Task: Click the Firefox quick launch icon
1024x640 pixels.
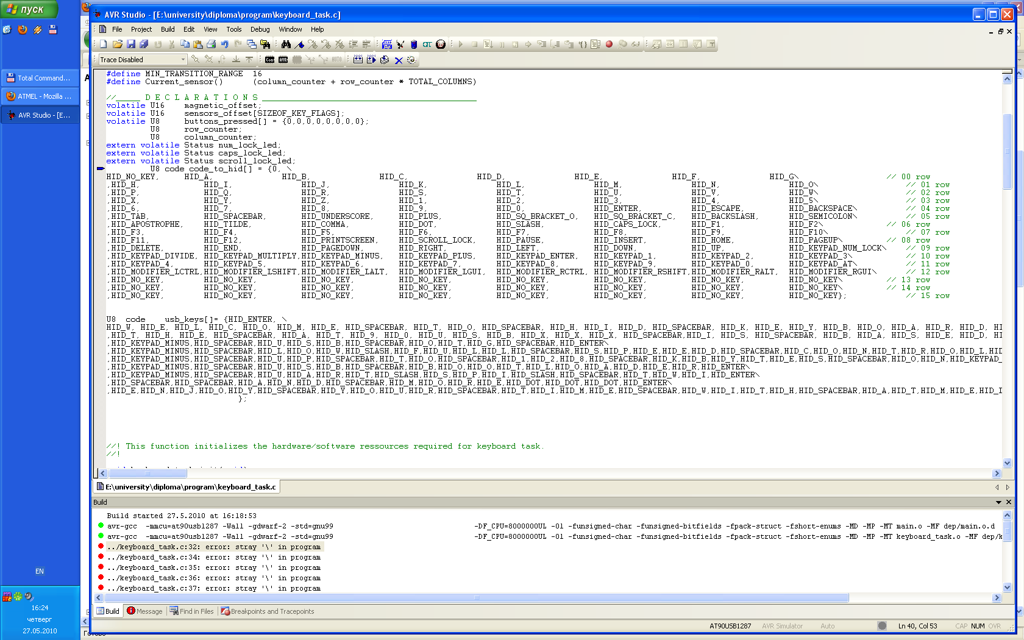Action: (23, 29)
